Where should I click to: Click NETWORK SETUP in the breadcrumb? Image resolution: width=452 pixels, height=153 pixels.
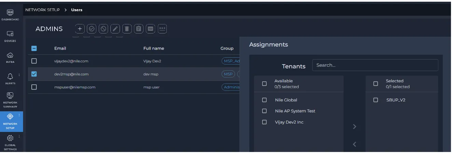click(x=43, y=10)
